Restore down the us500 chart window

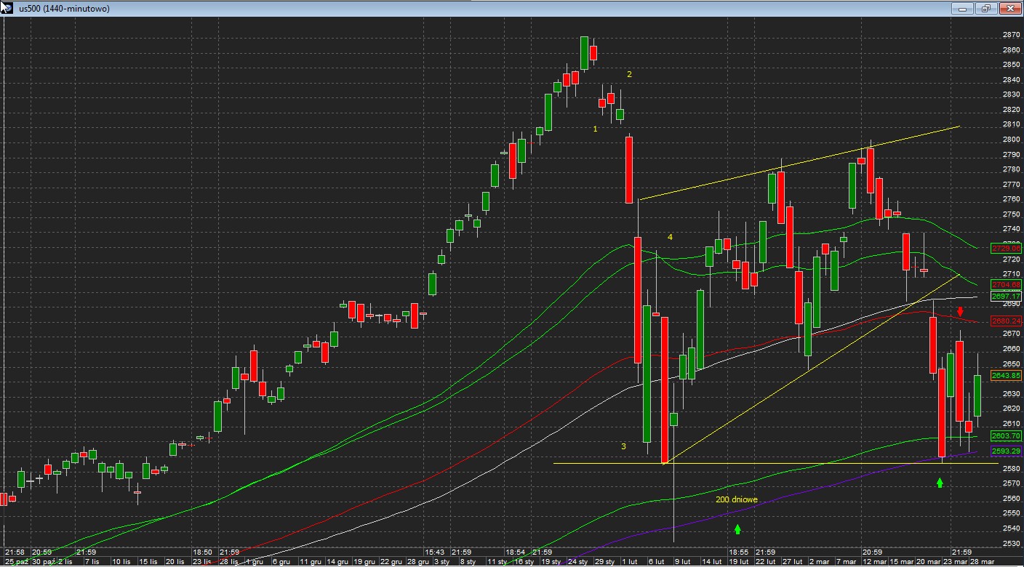pos(985,9)
